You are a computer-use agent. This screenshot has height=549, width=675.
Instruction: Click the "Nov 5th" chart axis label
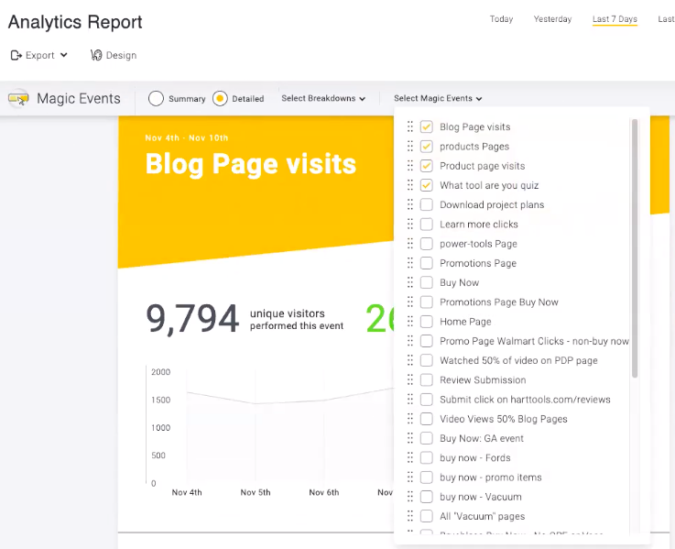click(256, 492)
